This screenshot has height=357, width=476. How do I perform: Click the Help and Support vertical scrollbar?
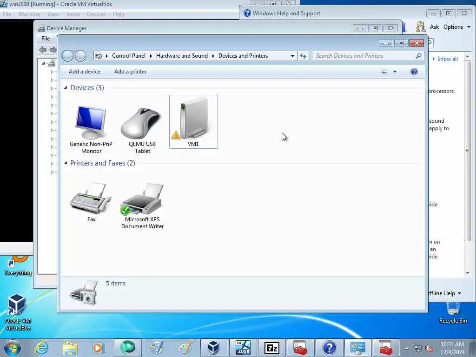tap(468, 151)
